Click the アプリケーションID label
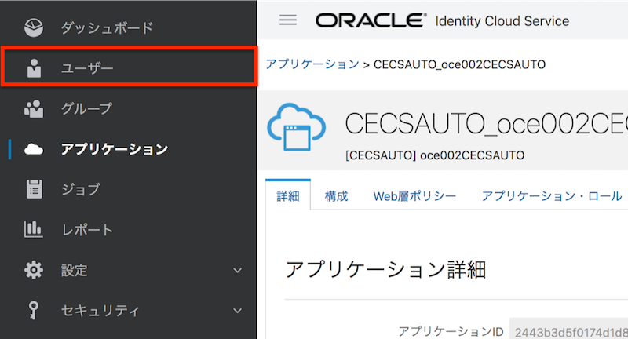 pyautogui.click(x=451, y=331)
